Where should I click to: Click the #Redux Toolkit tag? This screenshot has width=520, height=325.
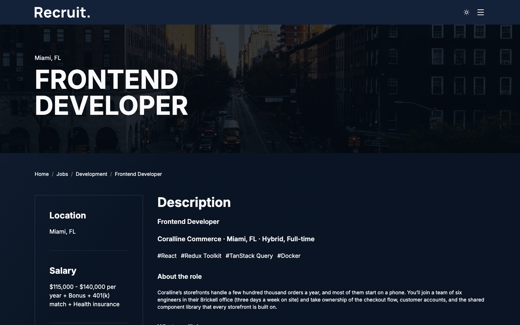pos(201,256)
